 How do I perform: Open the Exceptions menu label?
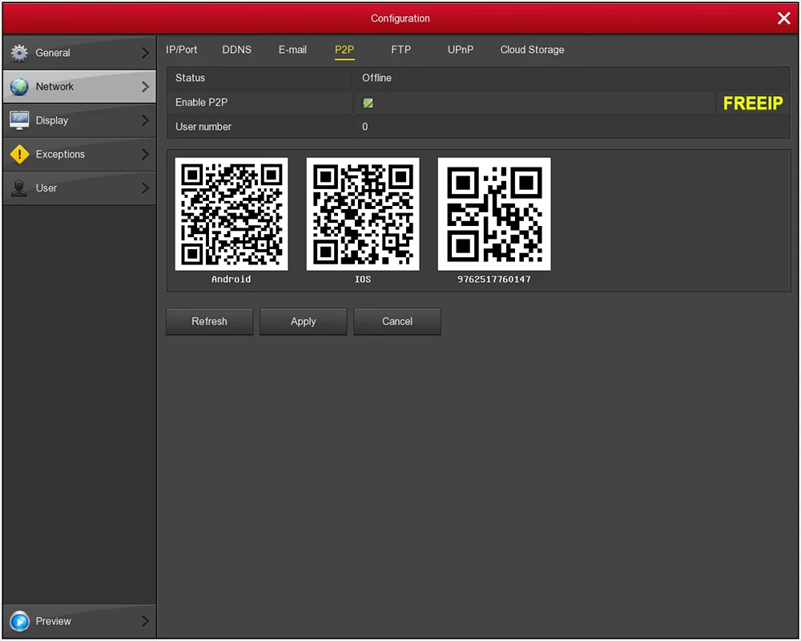click(60, 154)
